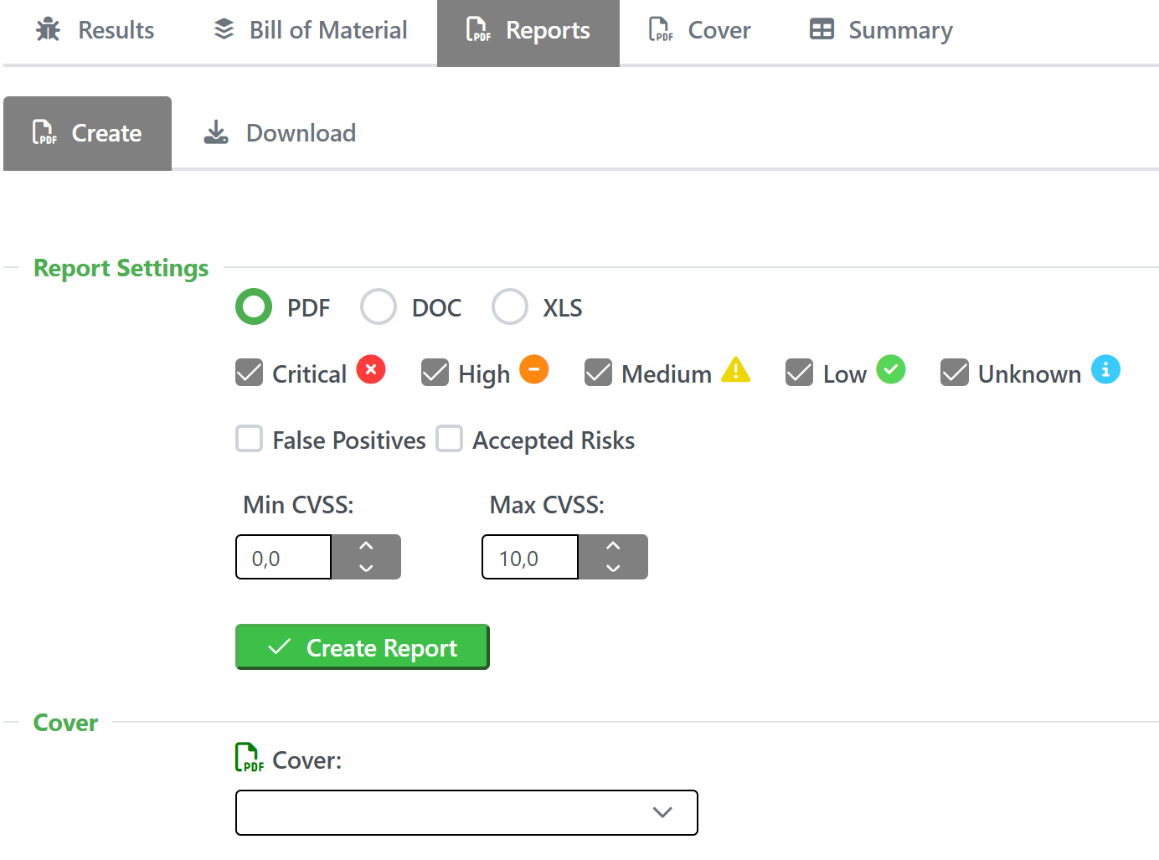The width and height of the screenshot is (1159, 860).
Task: Click the blue Unknown info icon
Action: pyautogui.click(x=1105, y=369)
